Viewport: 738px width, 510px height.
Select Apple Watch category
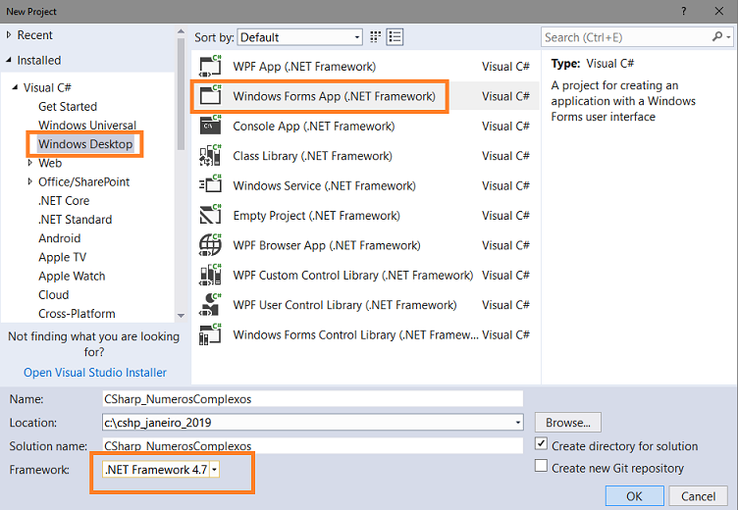click(x=72, y=276)
